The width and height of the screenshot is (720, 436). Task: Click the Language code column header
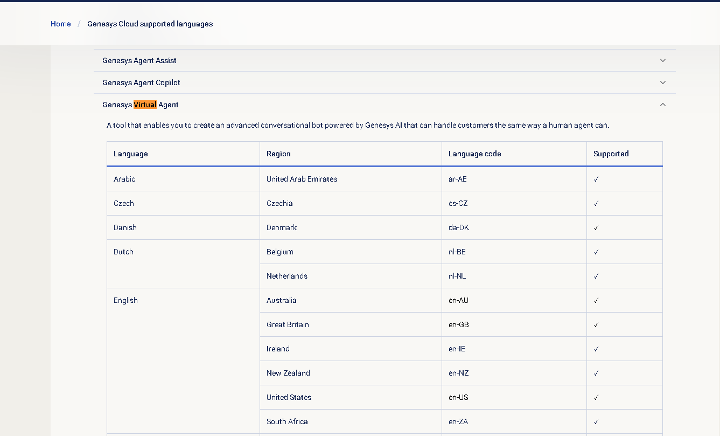[474, 154]
